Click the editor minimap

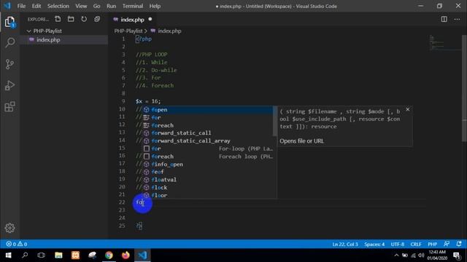pyautogui.click(x=445, y=43)
